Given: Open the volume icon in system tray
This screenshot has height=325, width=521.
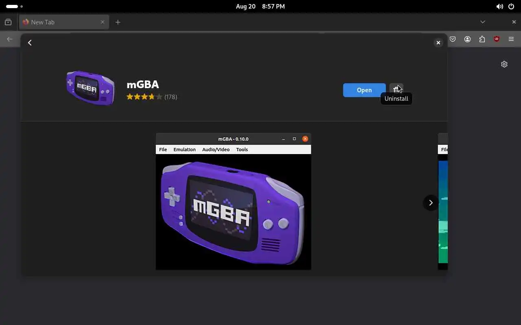Looking at the screenshot, I should (x=499, y=6).
